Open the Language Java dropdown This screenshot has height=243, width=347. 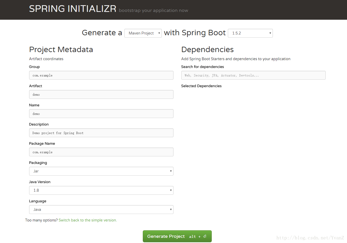101,210
